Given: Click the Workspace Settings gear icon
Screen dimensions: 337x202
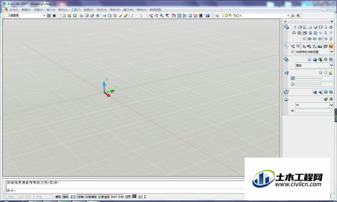Looking at the screenshot, I should (x=49, y=16).
